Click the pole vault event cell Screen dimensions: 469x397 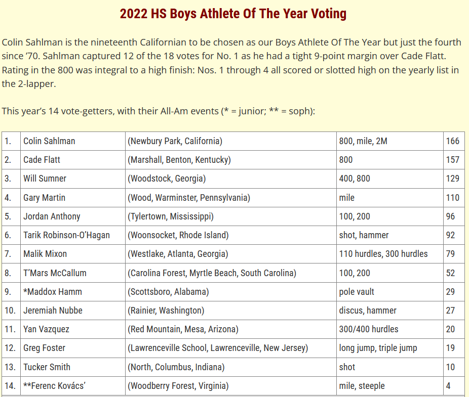coord(390,292)
